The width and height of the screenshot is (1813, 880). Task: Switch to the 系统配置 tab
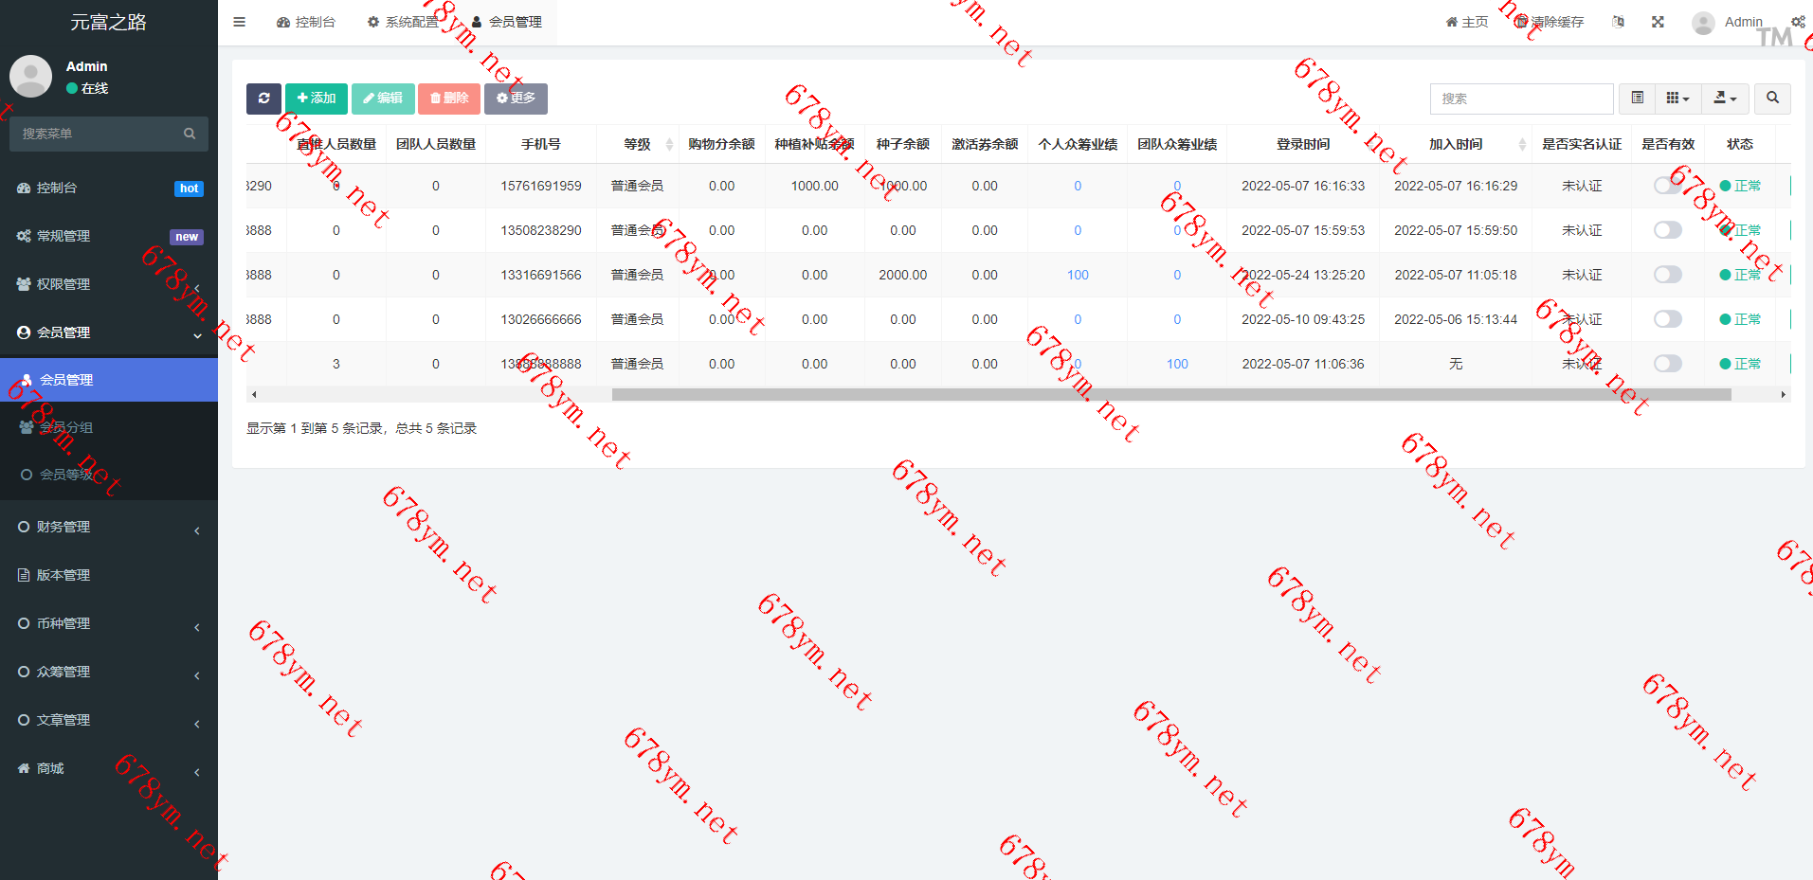[x=403, y=22]
